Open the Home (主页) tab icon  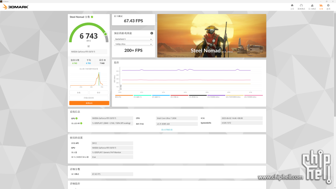(292, 7)
